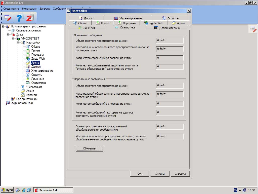Image resolution: width=258 pixels, height=194 pixels.
Task: Click the Карантин icon in tree
Action: coord(23,95)
